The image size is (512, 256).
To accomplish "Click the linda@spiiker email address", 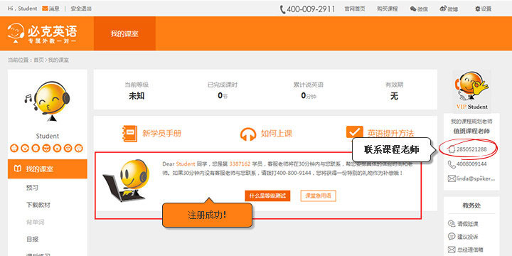I will (x=476, y=178).
